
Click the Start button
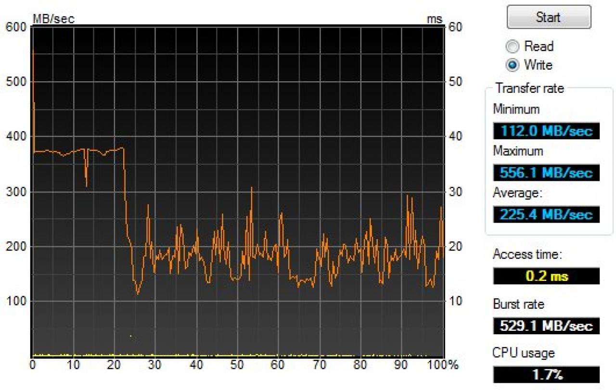[x=549, y=17]
